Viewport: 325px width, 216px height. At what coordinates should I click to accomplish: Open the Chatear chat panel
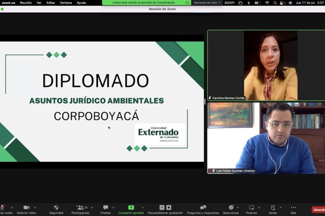105,208
